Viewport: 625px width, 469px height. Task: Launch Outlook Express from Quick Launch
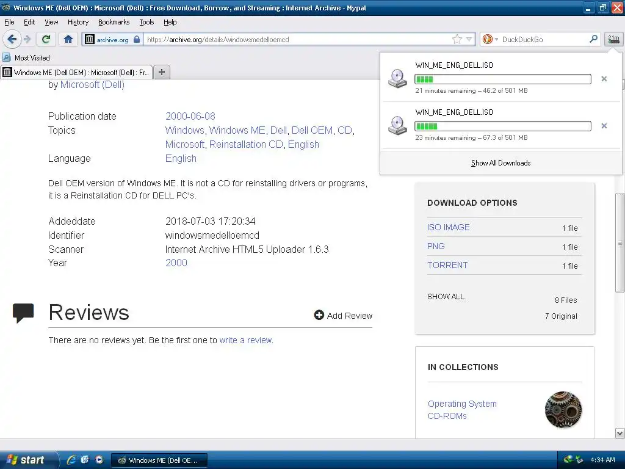[85, 460]
